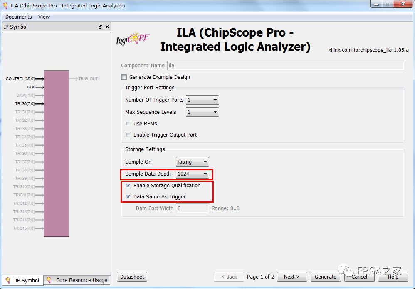Click the xilinx.com:ip:chipscope_ila:1.05.a text

(x=368, y=50)
